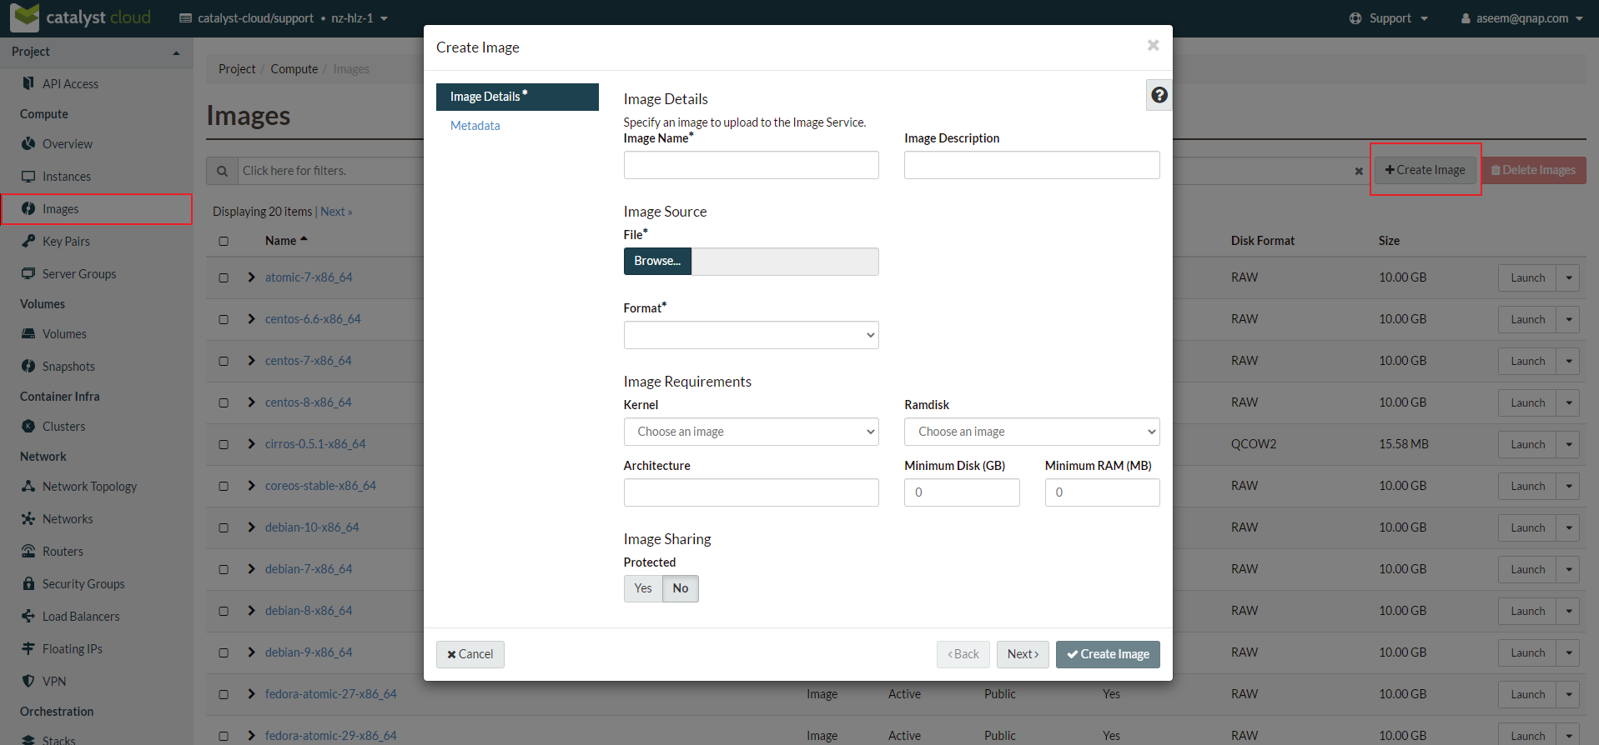Tick the select-all checkbox in table header
This screenshot has height=745, width=1599.
click(x=224, y=241)
